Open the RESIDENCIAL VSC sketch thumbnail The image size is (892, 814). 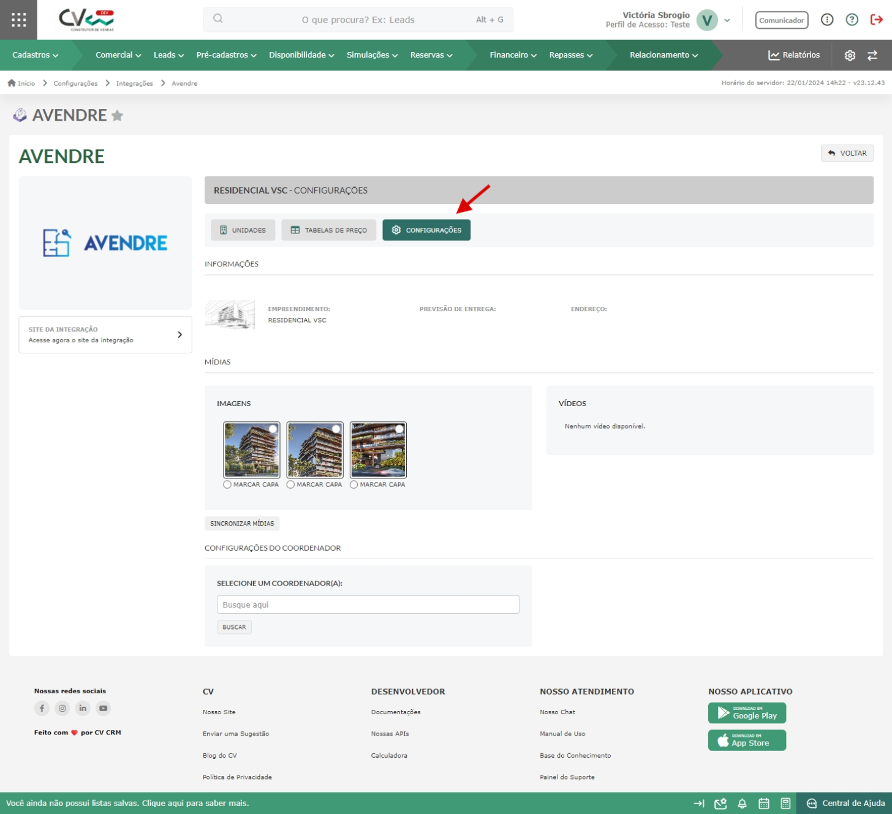point(230,315)
